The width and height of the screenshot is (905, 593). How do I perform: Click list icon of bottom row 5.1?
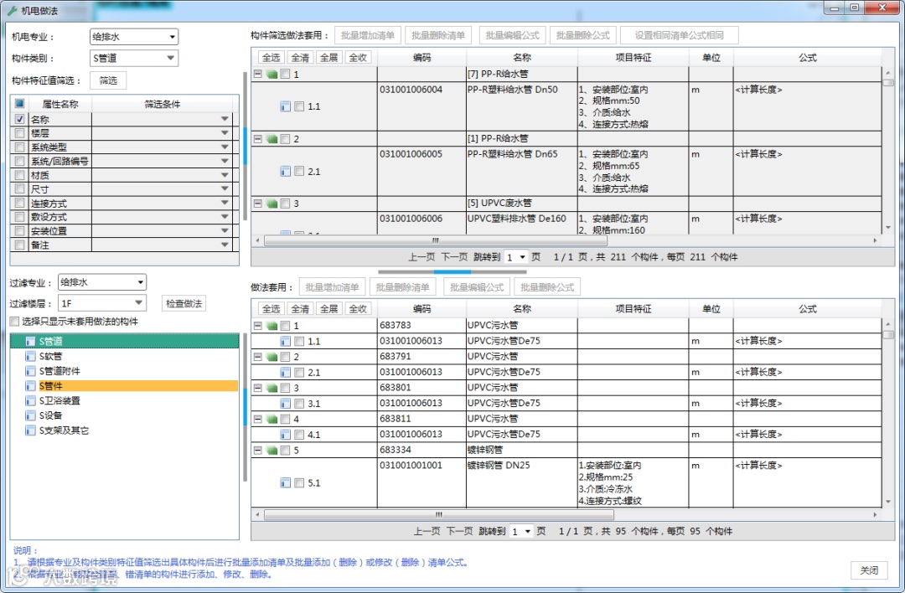click(x=285, y=482)
